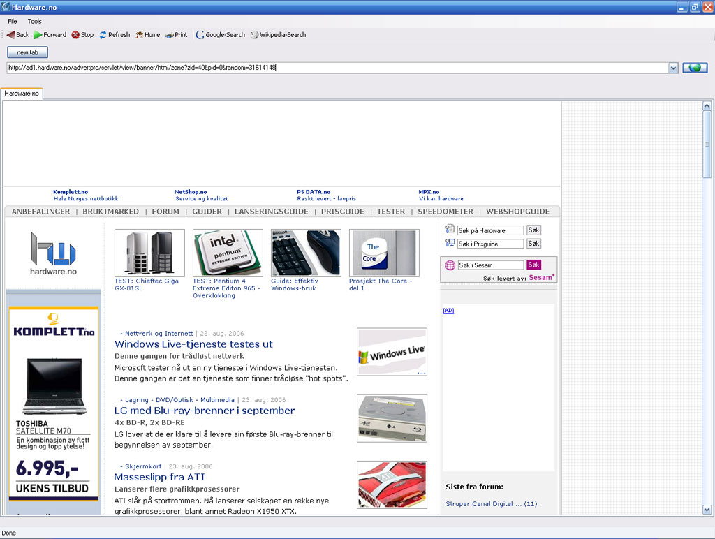Screen dimensions: 715x539
Task: Click the pink Sesam Søk button
Action: (533, 265)
